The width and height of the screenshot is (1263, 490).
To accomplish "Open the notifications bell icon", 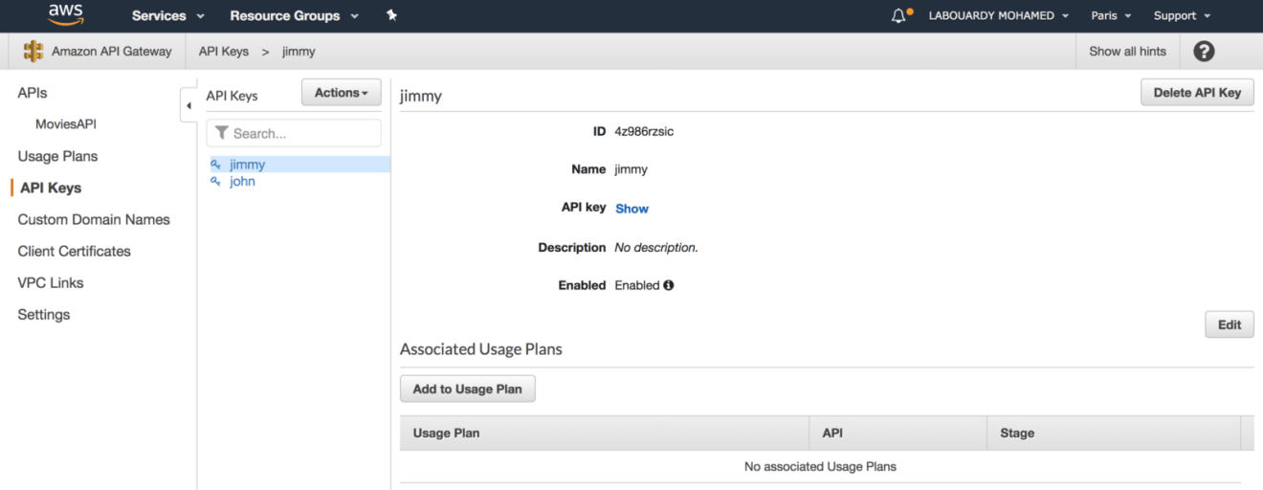I will pyautogui.click(x=898, y=15).
